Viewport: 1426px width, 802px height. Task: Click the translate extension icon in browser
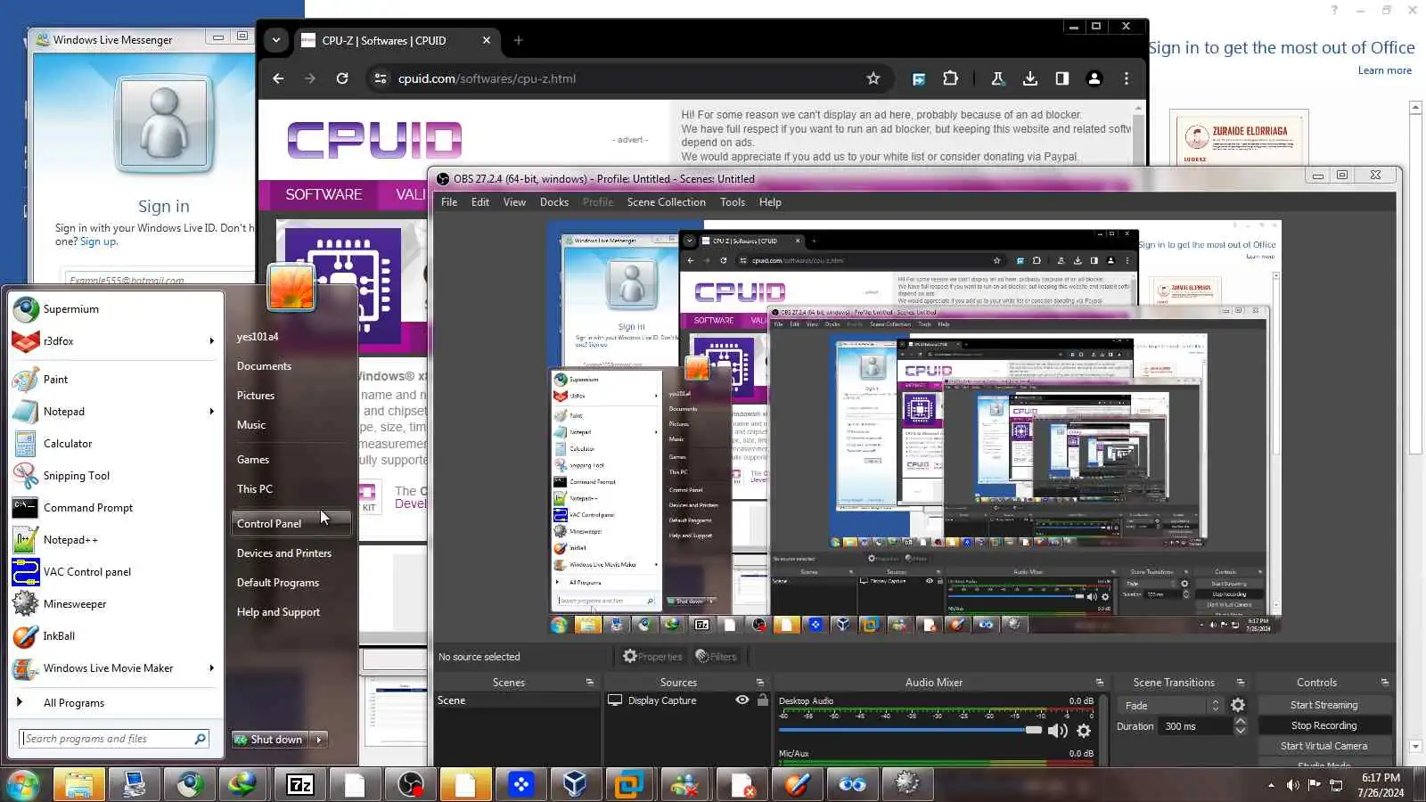pos(919,78)
